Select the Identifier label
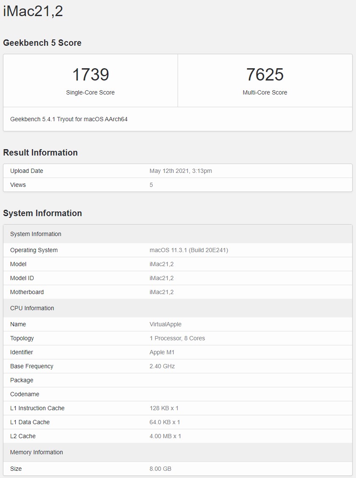 pos(21,352)
